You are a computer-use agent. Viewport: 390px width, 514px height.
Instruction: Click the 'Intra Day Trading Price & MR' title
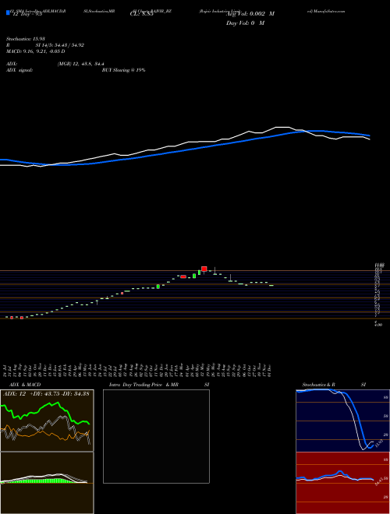click(144, 385)
